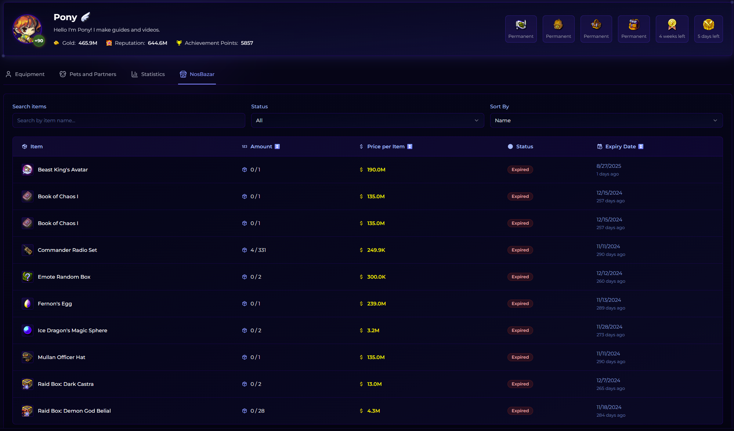Screen dimensions: 734x431
Task: Switch to the Equipment tab
Action: coord(25,74)
